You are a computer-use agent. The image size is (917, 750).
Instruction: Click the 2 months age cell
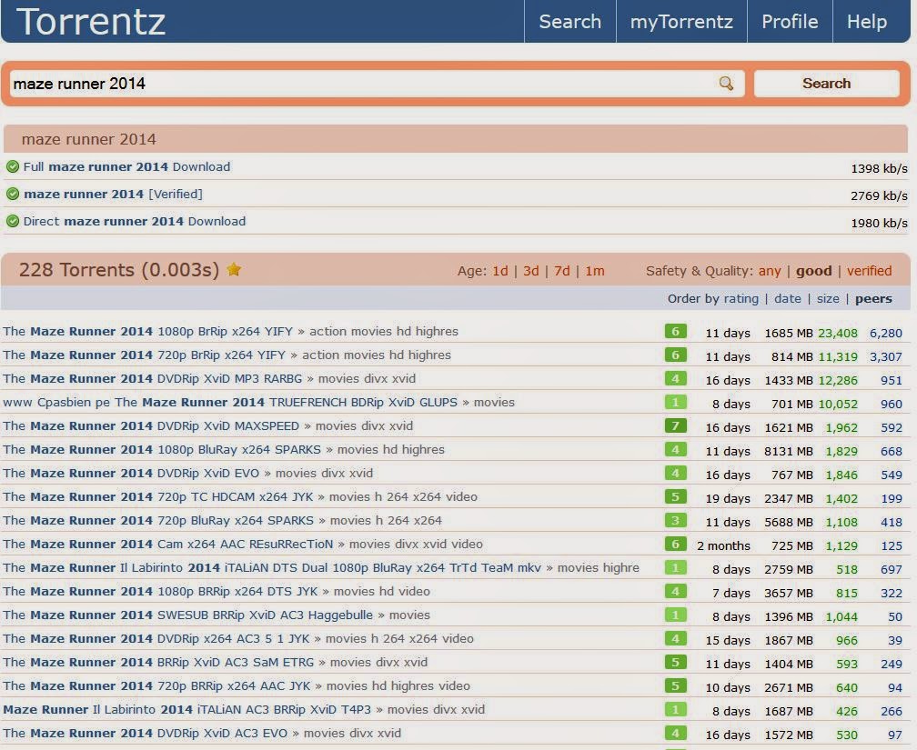[723, 546]
